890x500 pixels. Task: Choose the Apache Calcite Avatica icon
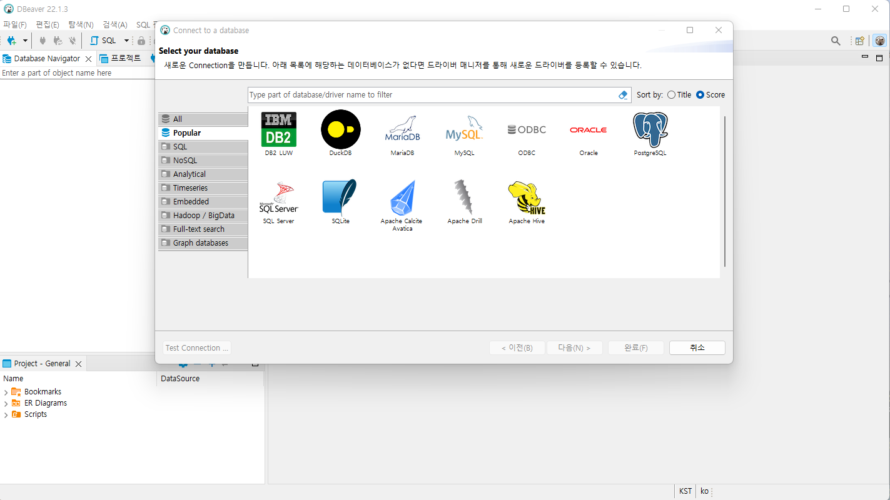(x=403, y=197)
